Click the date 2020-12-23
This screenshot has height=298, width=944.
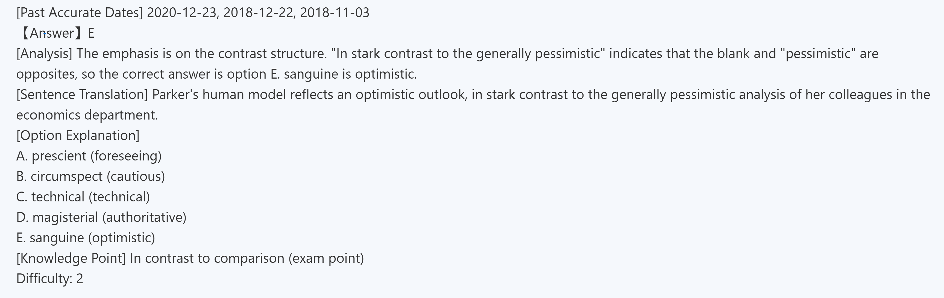click(x=182, y=13)
